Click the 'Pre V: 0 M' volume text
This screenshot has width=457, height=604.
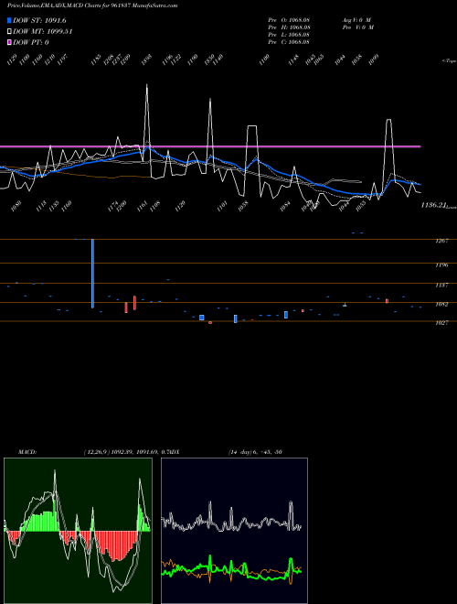pos(358,27)
